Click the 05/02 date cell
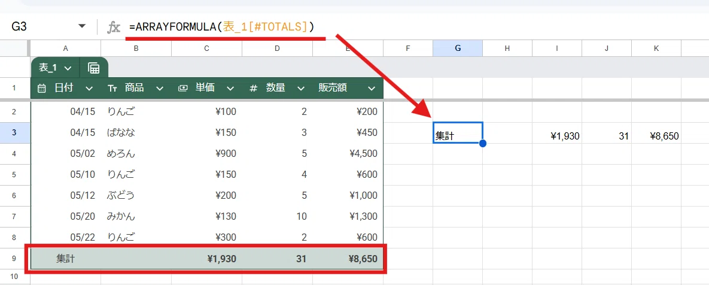The image size is (709, 285). 66,154
